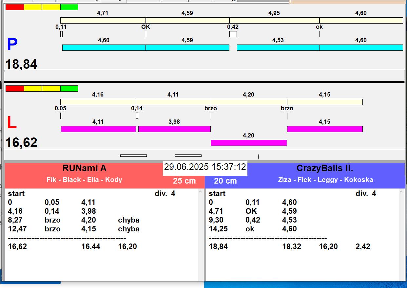Select the cyan 4,53 run bar
Viewport: 407px width, 288px height.
tap(278, 48)
